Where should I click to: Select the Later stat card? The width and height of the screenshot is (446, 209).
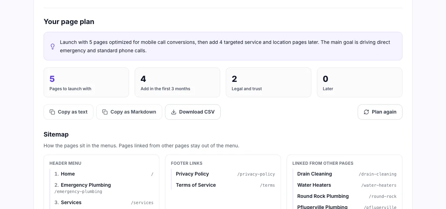(x=360, y=83)
